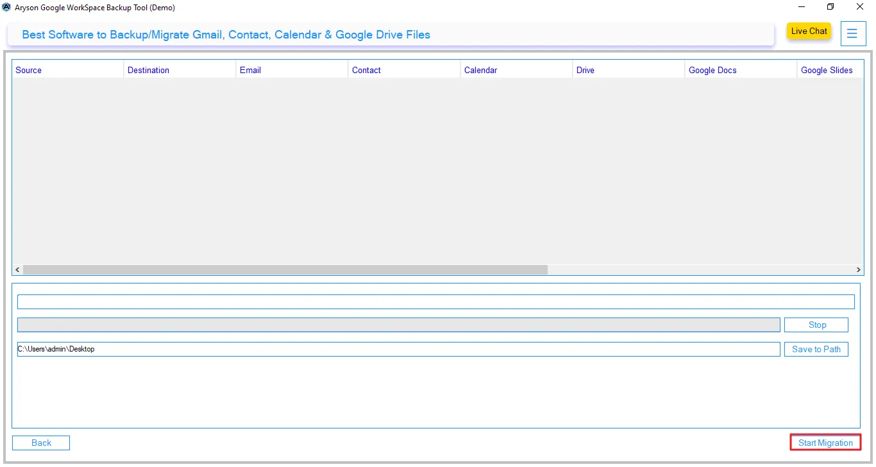Click the Aryson logo in the title bar
The width and height of the screenshot is (876, 467).
pos(6,7)
